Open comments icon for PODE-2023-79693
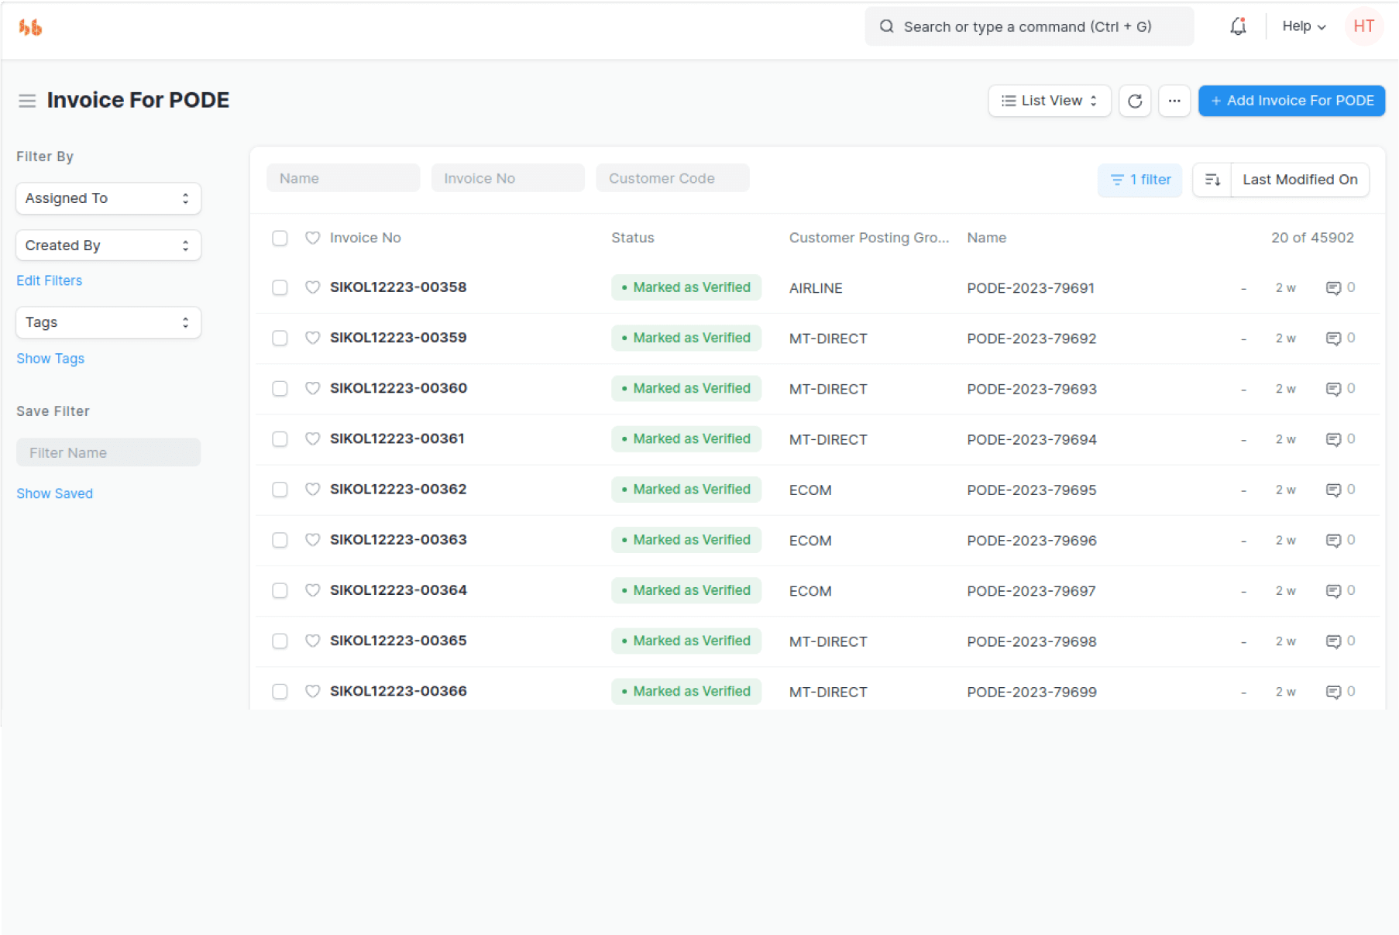 coord(1333,389)
